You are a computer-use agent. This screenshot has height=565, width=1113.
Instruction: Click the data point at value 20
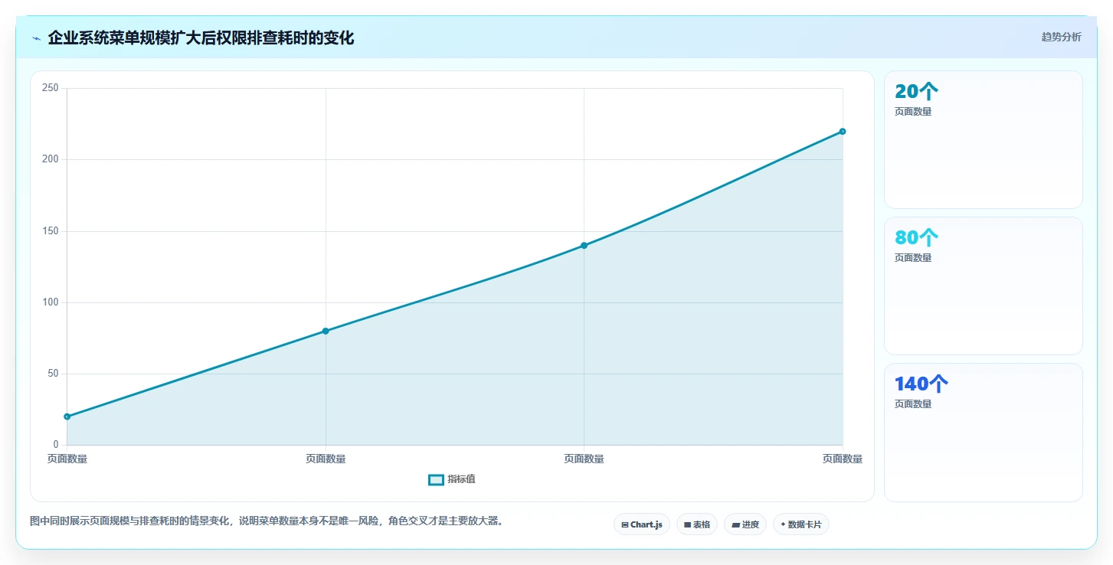click(67, 416)
